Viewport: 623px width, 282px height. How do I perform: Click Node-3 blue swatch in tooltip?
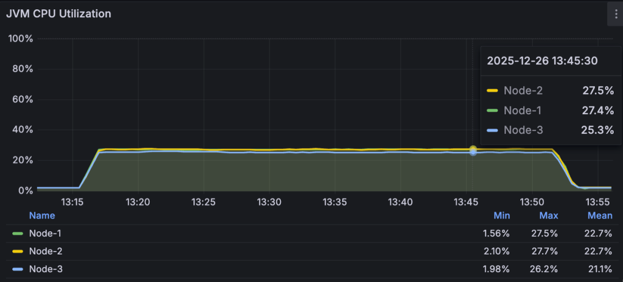pyautogui.click(x=493, y=129)
